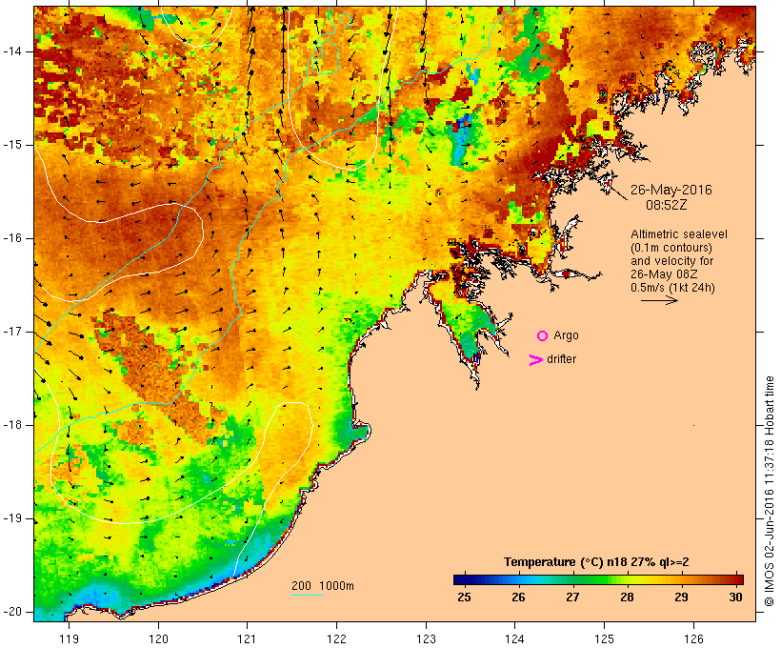Click the '(0.1m contours)' caption line

(x=671, y=248)
